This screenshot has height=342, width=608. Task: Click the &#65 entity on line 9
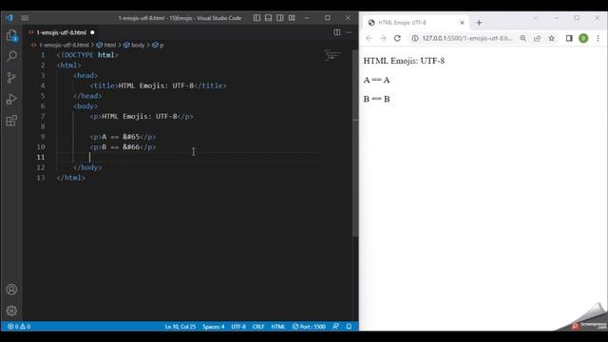(131, 137)
